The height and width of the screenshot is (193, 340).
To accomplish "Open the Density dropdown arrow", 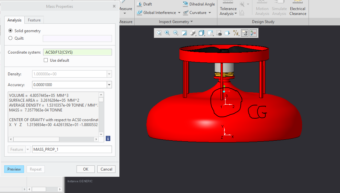I will (109, 74).
